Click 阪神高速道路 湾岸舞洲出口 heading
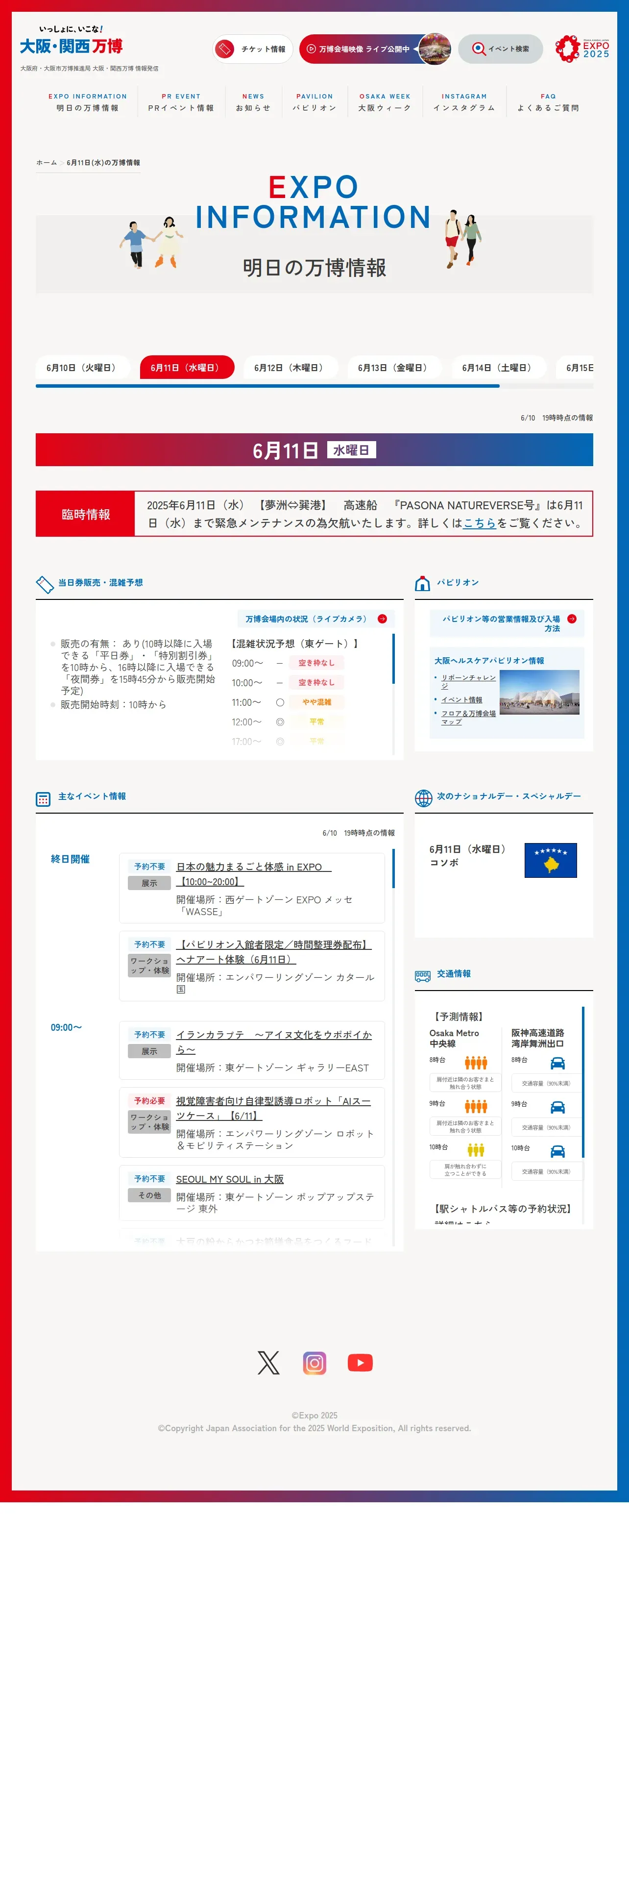 [x=537, y=1038]
